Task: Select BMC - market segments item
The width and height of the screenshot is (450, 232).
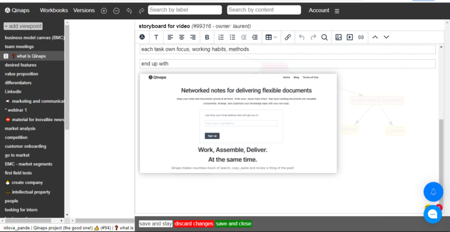Action: pos(29,164)
